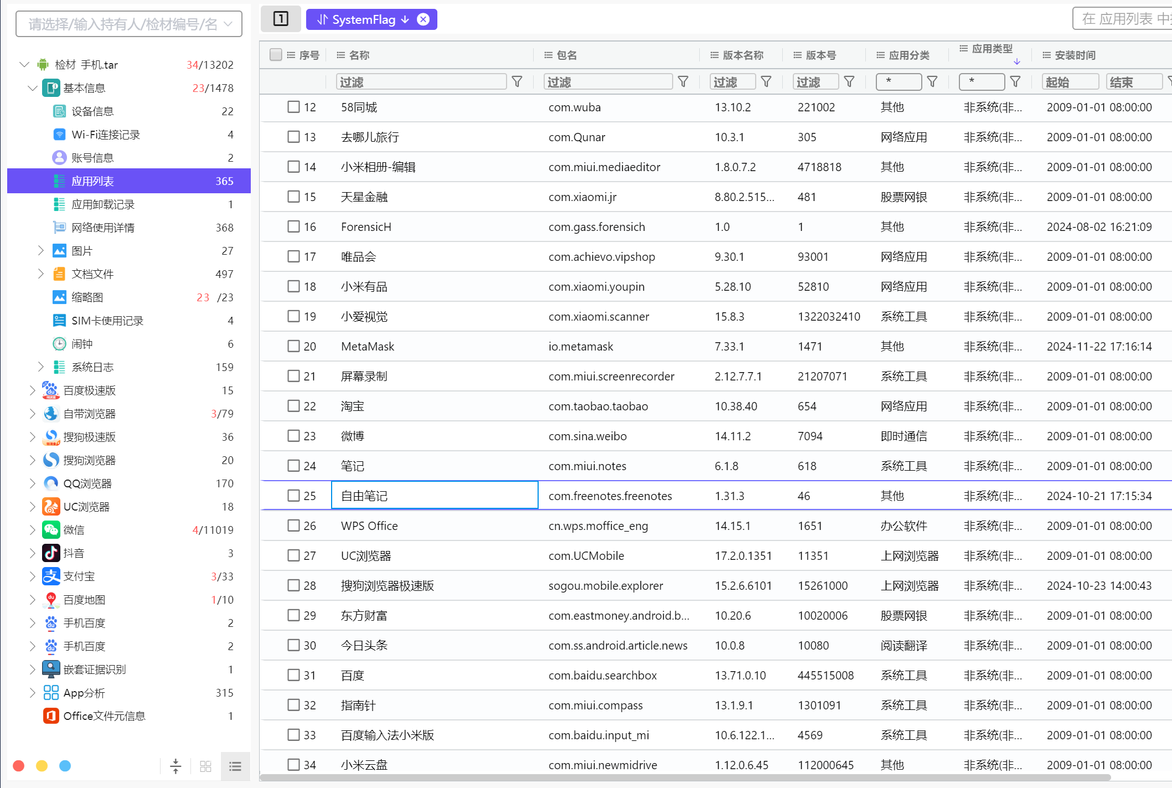Check the box for row 31 百度
Screen dimensions: 1172x788
293,675
